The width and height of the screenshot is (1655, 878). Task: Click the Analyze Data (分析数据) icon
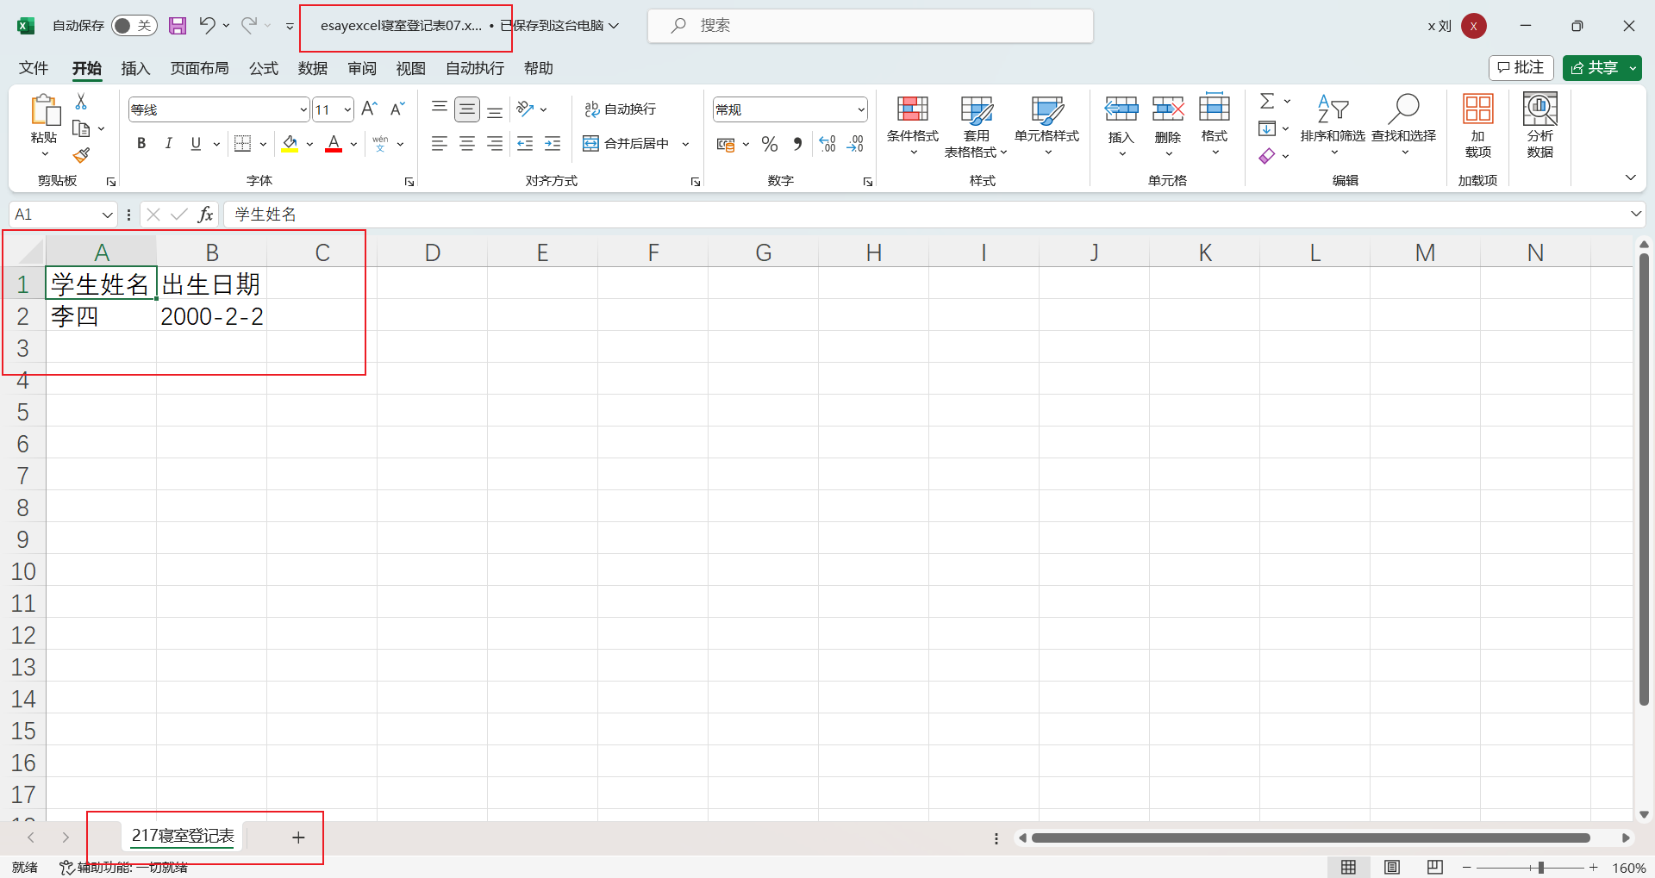(1539, 125)
